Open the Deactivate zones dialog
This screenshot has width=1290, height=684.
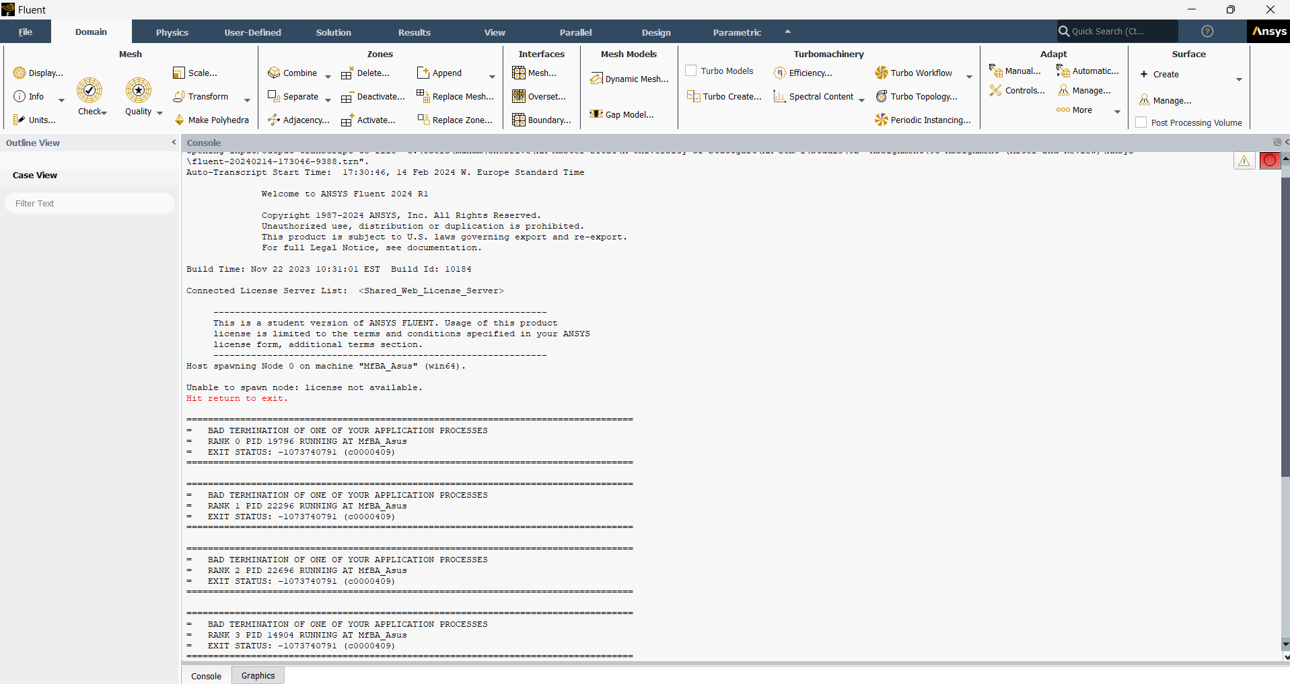pos(373,96)
